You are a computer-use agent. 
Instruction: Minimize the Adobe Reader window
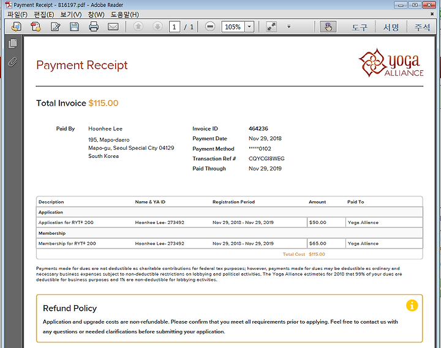click(x=401, y=5)
